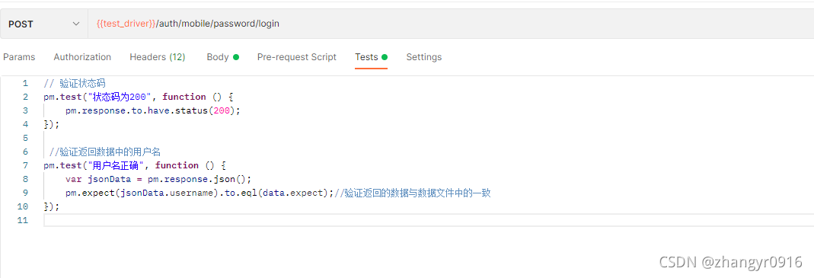Image resolution: width=814 pixels, height=278 pixels.
Task: Open the Authorization tab
Action: tap(82, 57)
